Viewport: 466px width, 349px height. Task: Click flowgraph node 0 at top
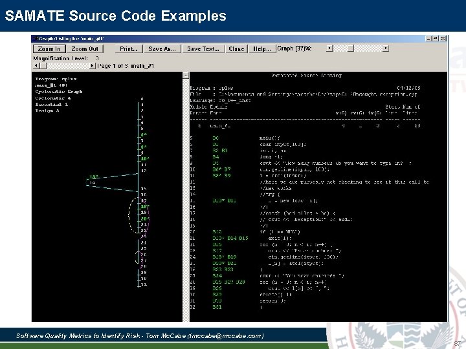142,99
